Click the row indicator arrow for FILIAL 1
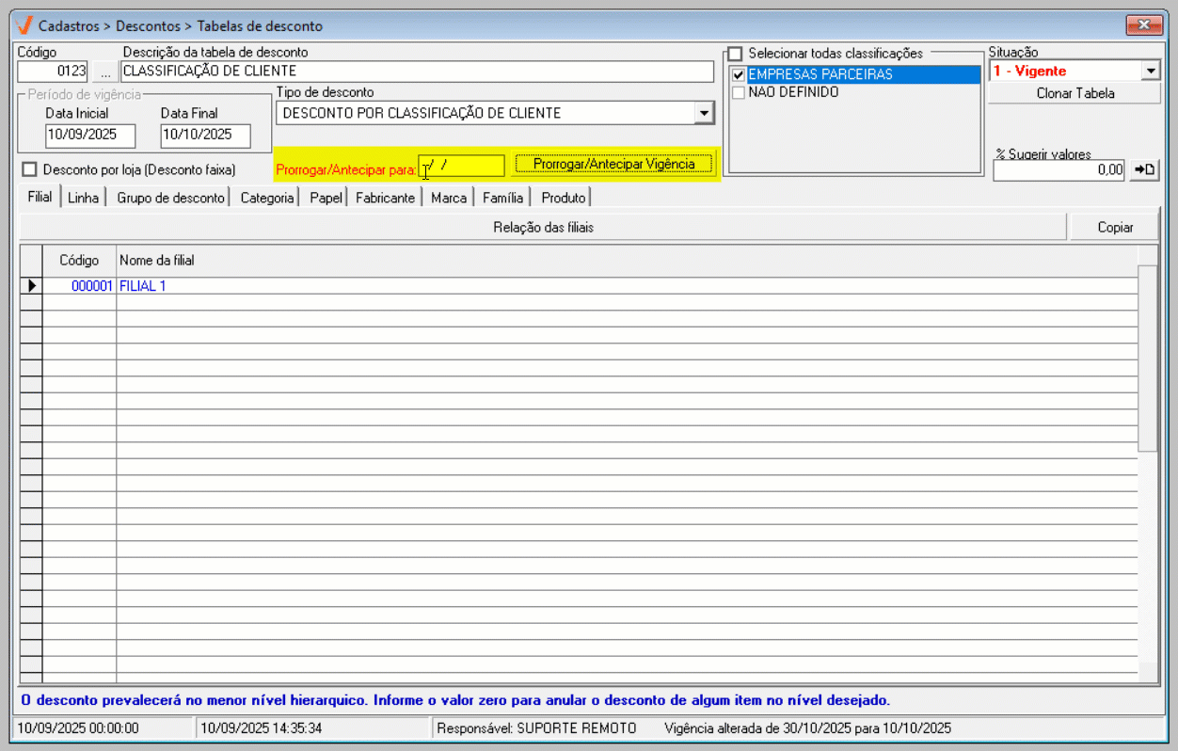 pyautogui.click(x=31, y=286)
